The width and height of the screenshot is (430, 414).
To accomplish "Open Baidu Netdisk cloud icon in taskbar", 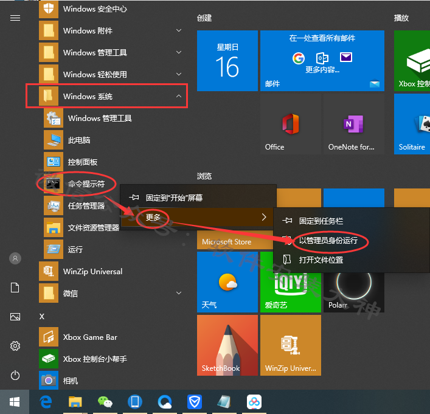I will (x=254, y=402).
